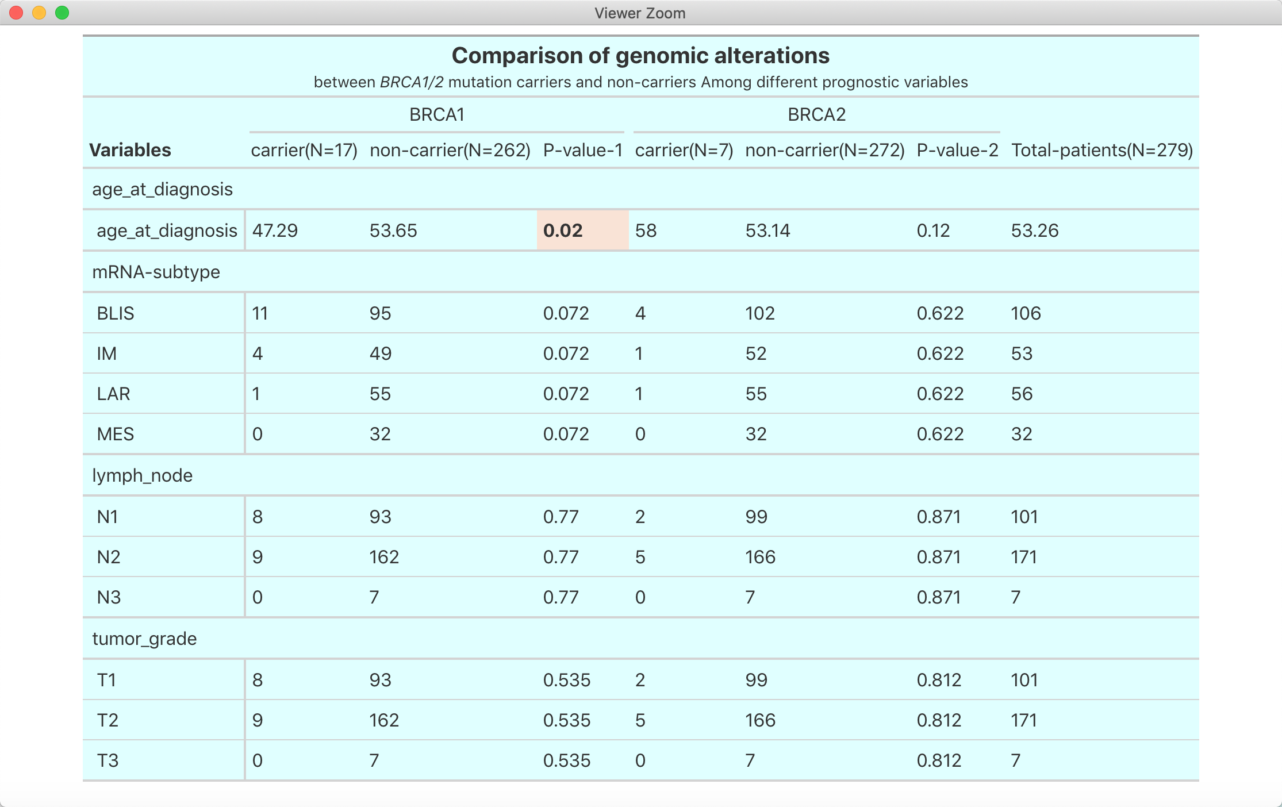Click the mRNA-subtype group row label
Screen dimensions: 1282x807
pos(156,272)
